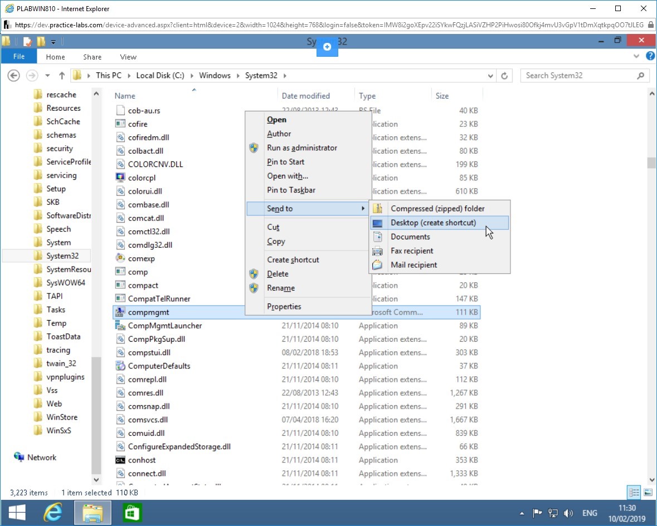Expand the ribbon with the chevron
The height and width of the screenshot is (526, 657).
636,56
